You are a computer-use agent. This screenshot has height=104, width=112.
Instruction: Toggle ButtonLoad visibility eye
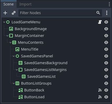106,97
